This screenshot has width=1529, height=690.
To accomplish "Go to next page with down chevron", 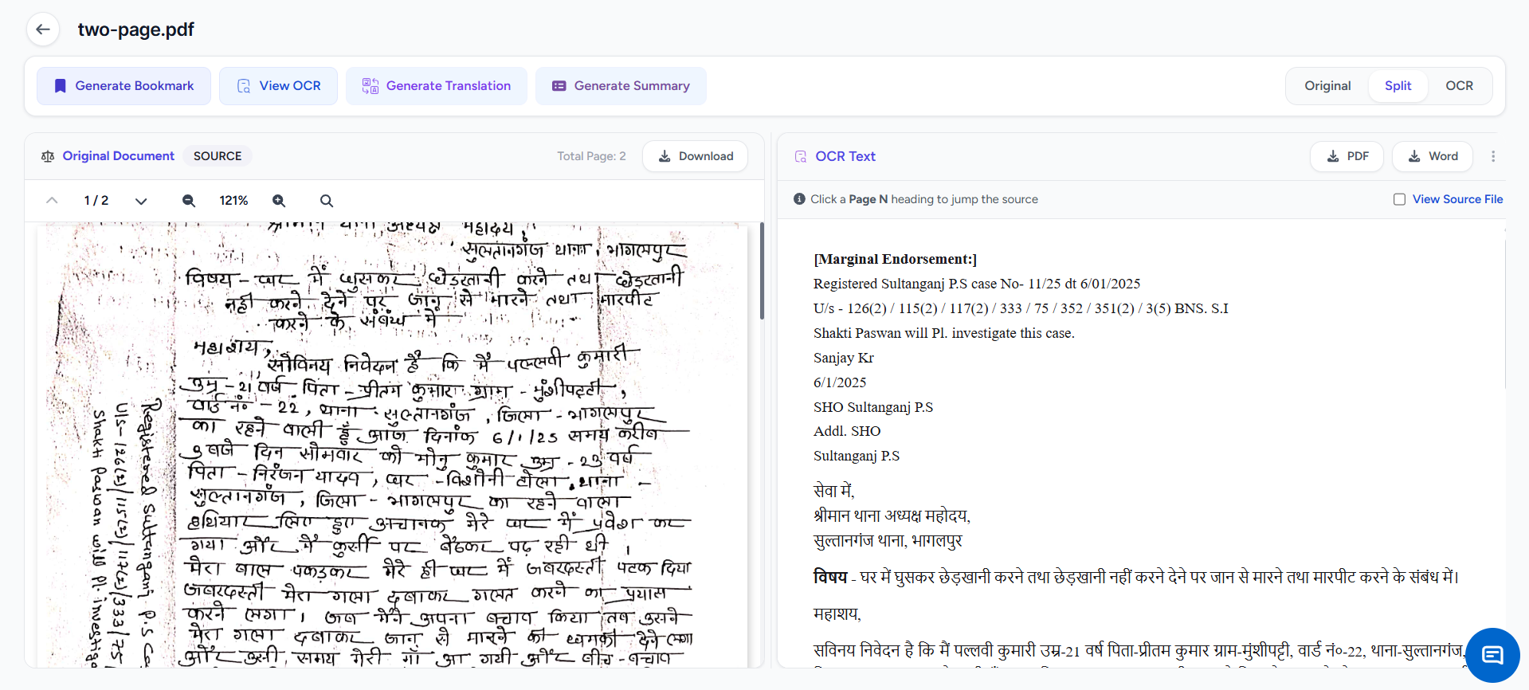I will 141,201.
